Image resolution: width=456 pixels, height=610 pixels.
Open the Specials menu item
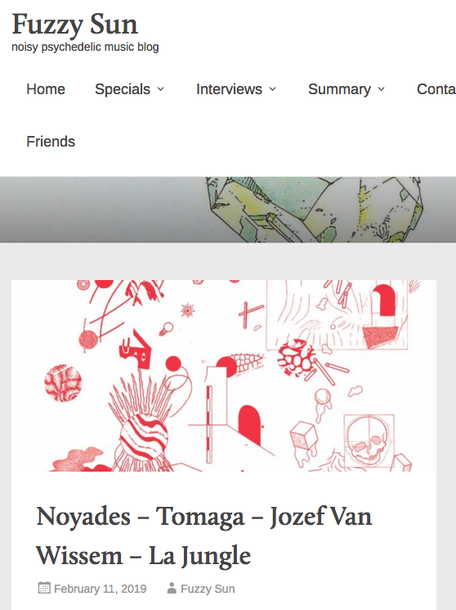tap(123, 89)
